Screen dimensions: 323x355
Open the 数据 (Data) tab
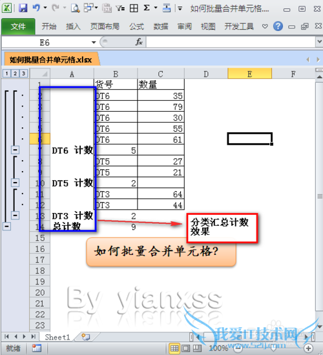coord(161,26)
